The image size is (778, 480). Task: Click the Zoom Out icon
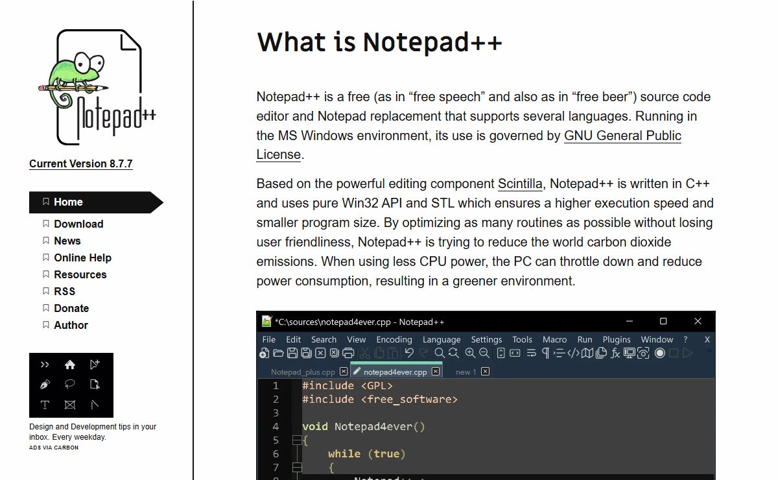pos(484,353)
